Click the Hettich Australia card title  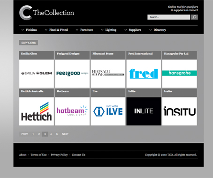click(32, 91)
